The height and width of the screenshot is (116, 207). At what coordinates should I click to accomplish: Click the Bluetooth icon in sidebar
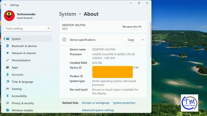(x=7, y=46)
